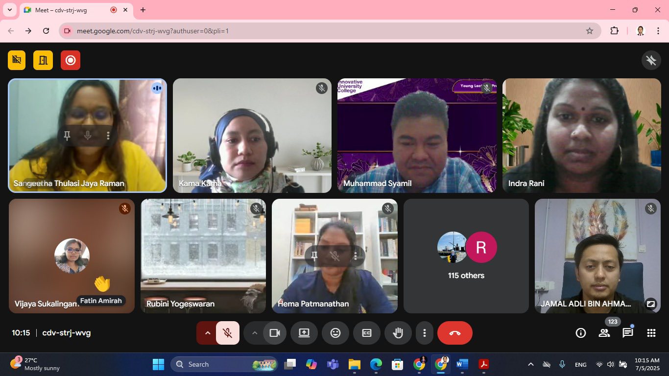Open Chrome Extensions puzzle icon

pos(615,31)
